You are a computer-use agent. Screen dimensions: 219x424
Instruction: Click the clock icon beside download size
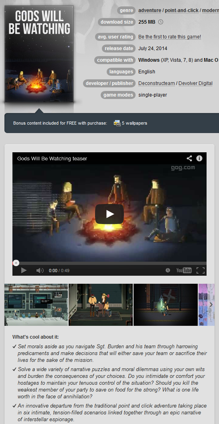[160, 22]
